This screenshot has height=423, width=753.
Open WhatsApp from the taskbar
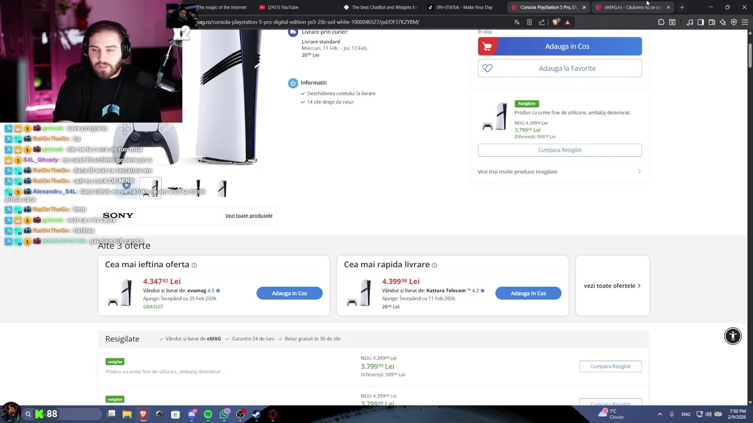225,414
